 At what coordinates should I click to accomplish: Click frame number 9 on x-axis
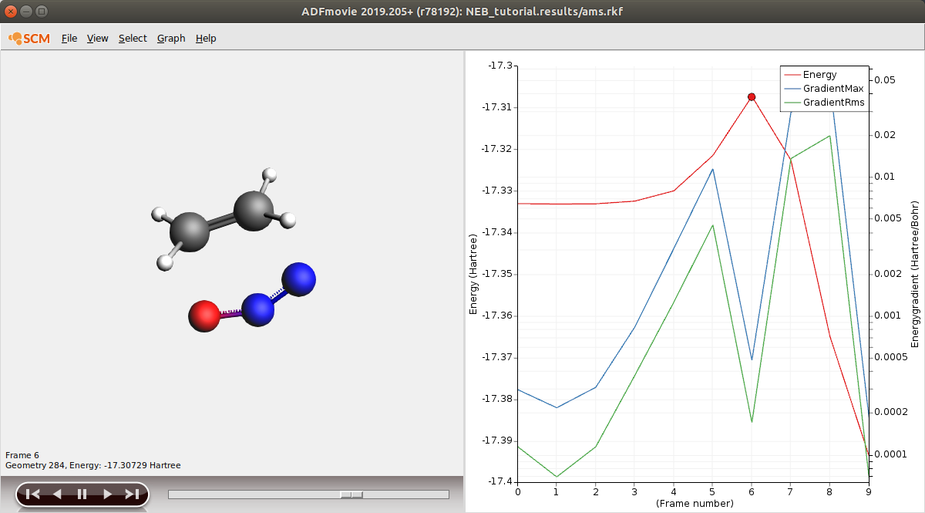(869, 491)
